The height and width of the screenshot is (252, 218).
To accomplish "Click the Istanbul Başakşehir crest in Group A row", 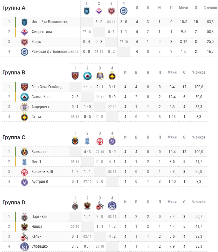I will (x=24, y=22).
